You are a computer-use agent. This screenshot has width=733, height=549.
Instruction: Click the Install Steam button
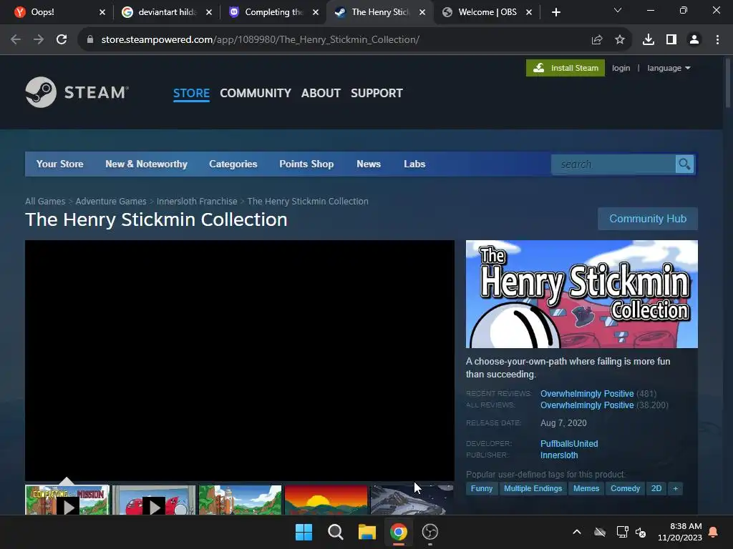click(x=565, y=68)
